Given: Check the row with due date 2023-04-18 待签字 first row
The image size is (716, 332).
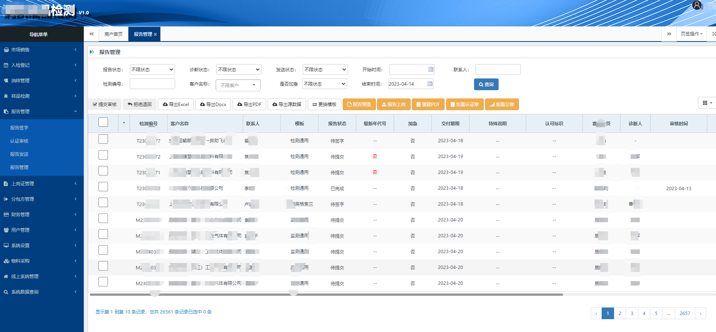Looking at the screenshot, I should point(103,139).
